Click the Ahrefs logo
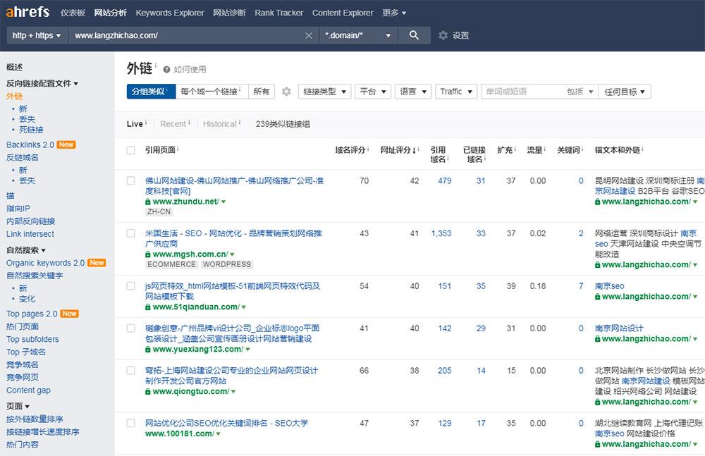 pyautogui.click(x=27, y=12)
